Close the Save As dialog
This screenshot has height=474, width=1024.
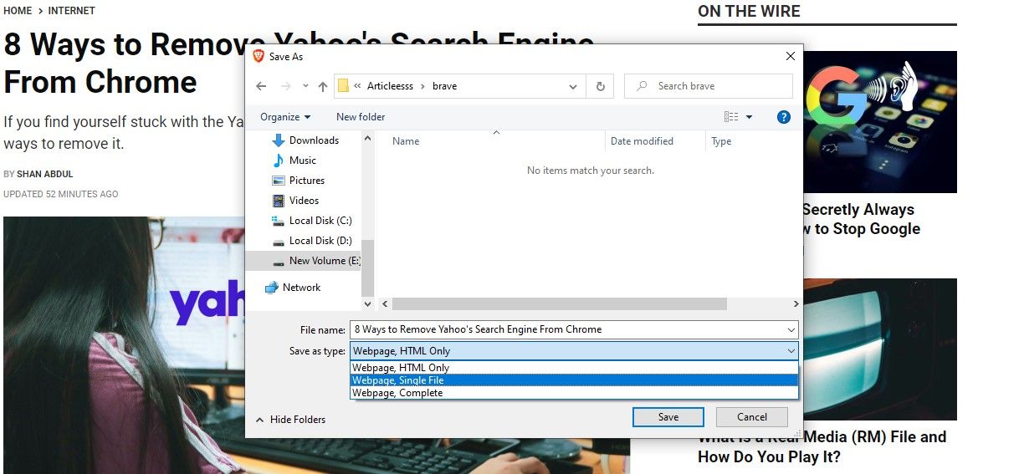pos(791,56)
